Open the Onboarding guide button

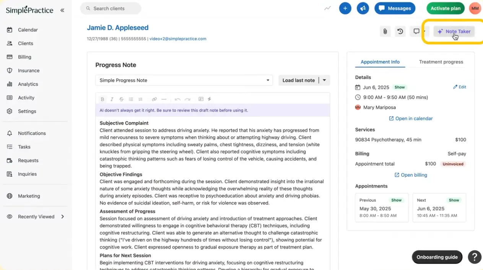point(437,257)
